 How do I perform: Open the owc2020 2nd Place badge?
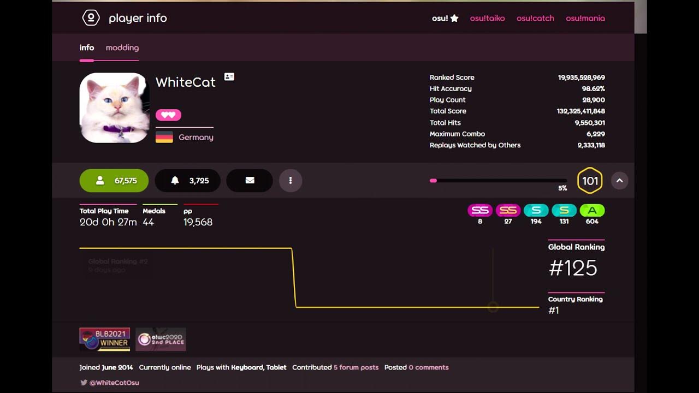coord(161,339)
